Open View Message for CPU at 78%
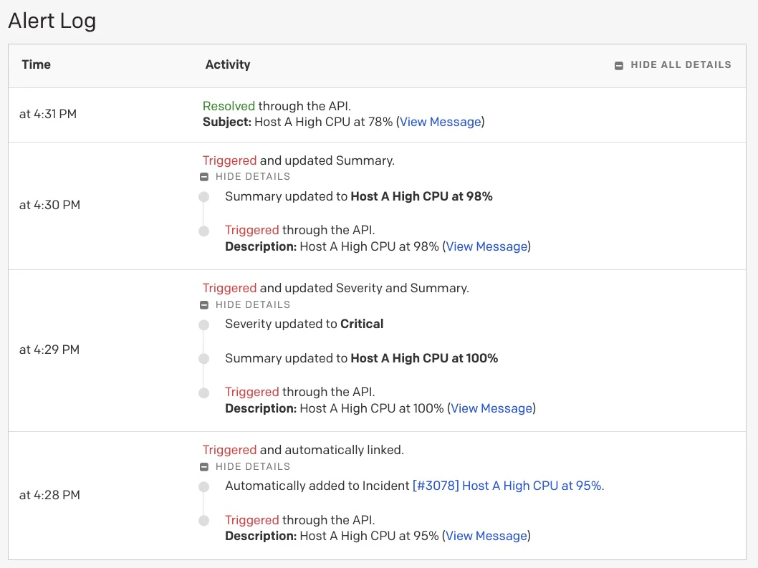Viewport: 758px width, 568px height. click(x=441, y=122)
